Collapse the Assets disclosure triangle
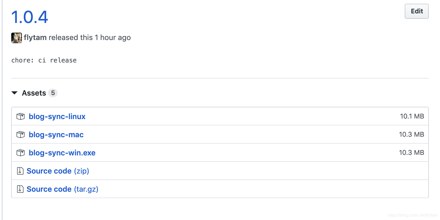This screenshot has height=220, width=440. point(14,93)
